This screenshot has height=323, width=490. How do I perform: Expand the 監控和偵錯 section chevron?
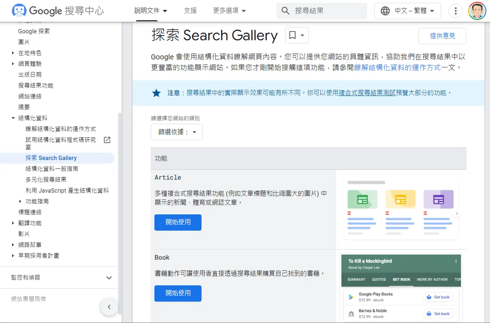(x=109, y=278)
